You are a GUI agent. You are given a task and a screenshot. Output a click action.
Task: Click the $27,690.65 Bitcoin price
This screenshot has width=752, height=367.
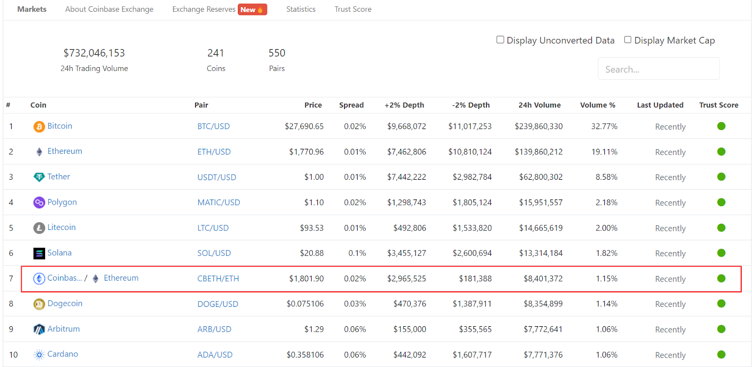(304, 126)
